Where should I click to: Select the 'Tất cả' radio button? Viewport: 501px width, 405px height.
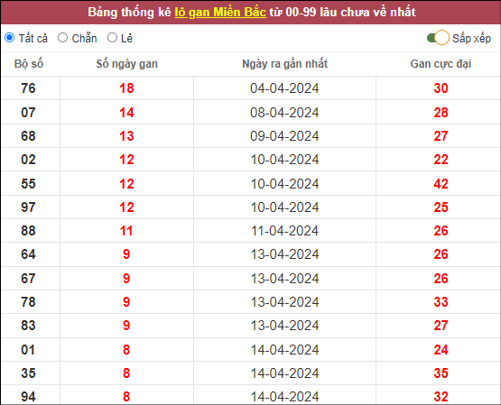[10, 38]
